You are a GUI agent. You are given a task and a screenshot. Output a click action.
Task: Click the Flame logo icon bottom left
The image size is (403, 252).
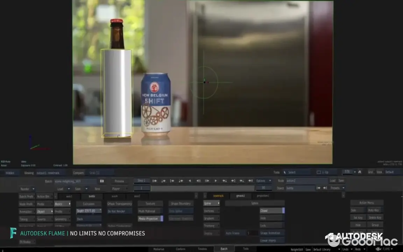click(13, 233)
